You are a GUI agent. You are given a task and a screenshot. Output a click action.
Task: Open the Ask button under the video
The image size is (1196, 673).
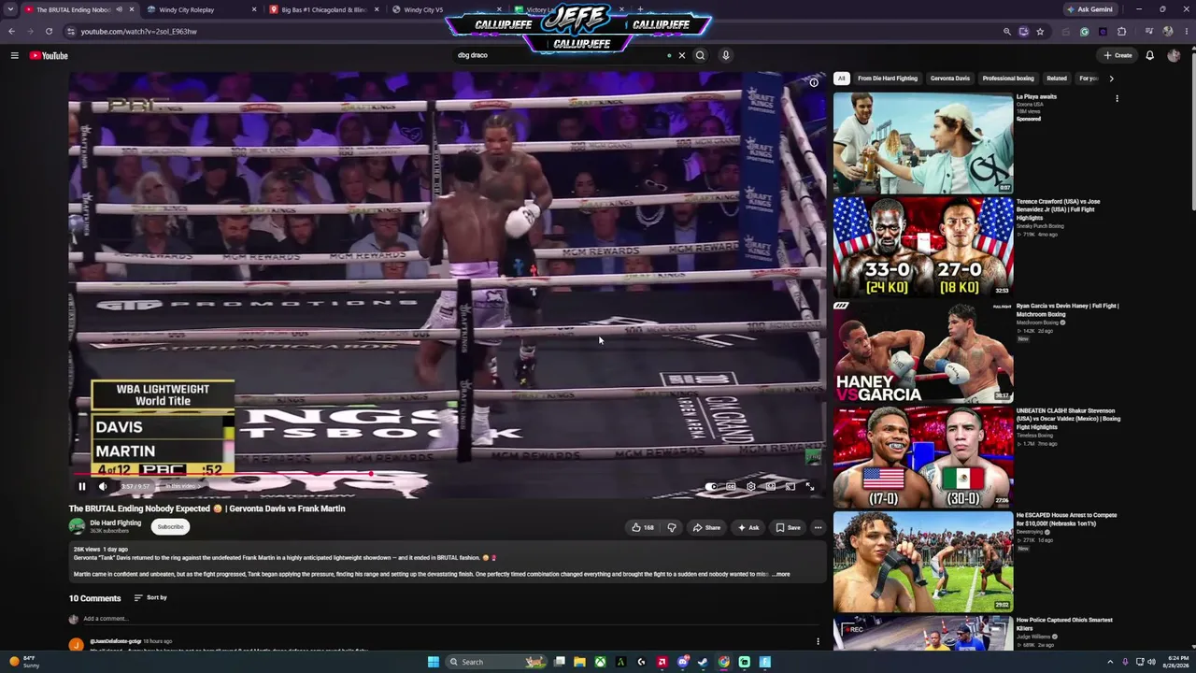pos(748,527)
